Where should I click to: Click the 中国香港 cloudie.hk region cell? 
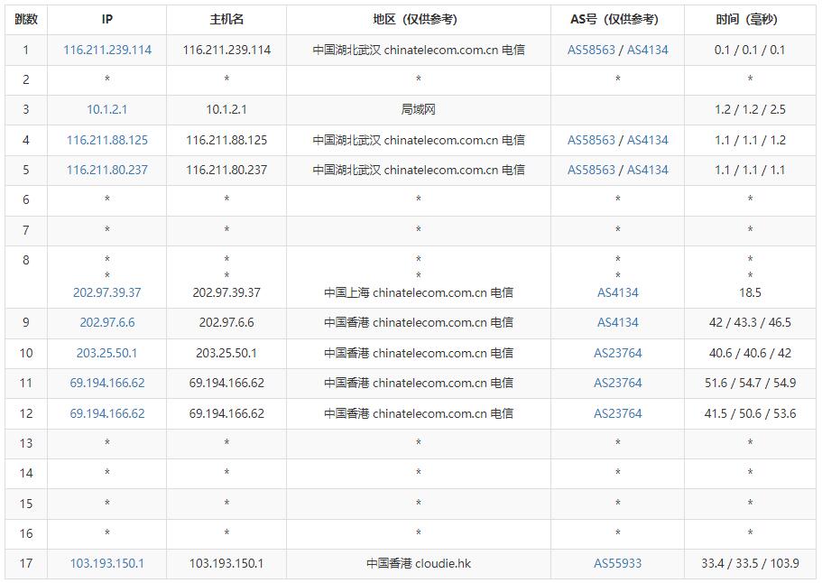[x=419, y=564]
